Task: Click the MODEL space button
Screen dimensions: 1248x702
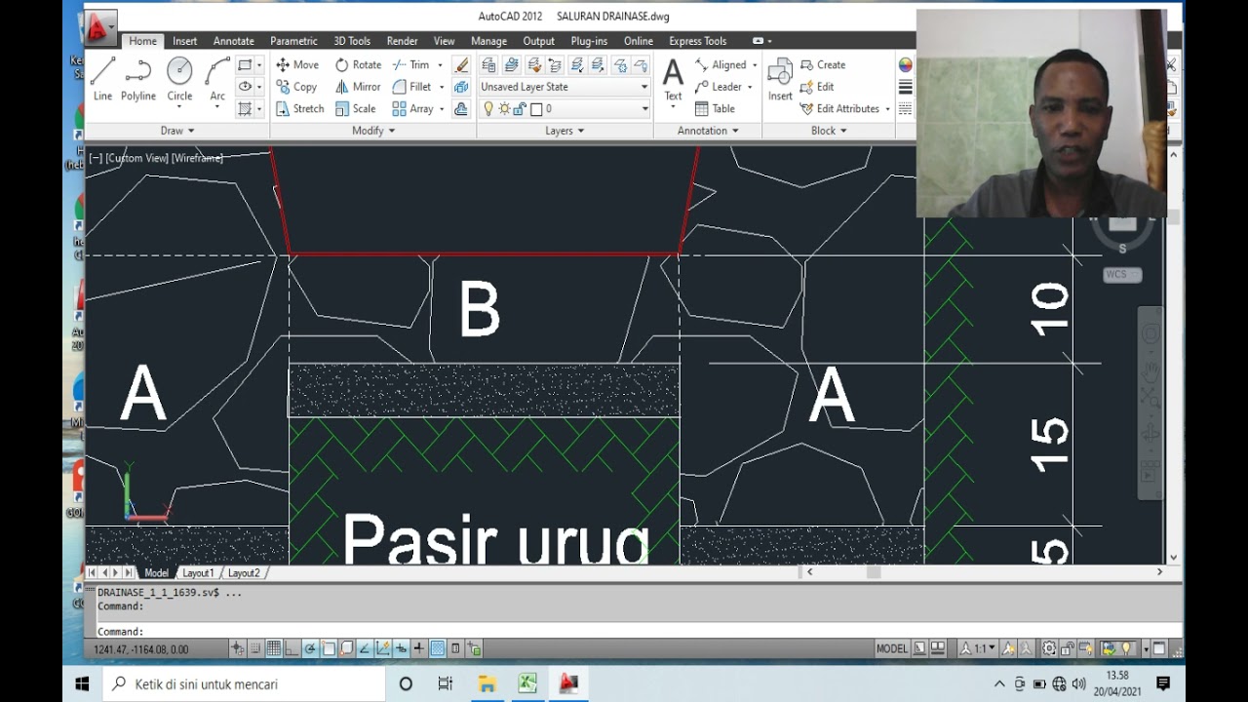Action: (x=892, y=648)
